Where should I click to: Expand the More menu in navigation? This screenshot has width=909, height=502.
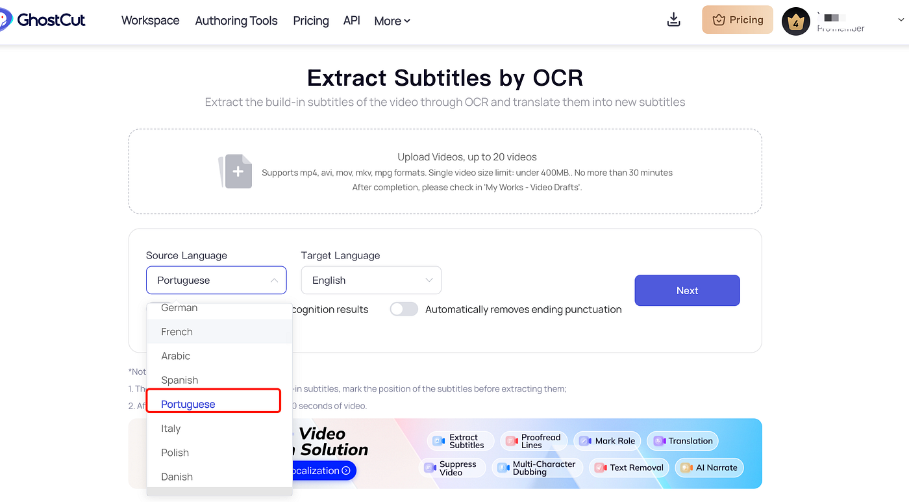click(392, 21)
